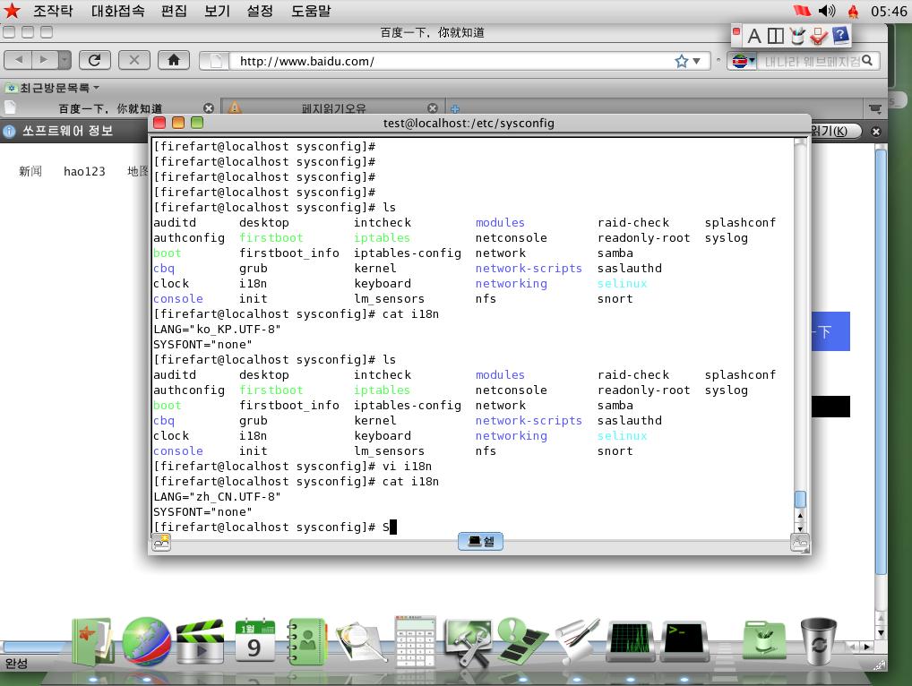Screen dimensions: 912x686
Task: Open the trash can in the dock
Action: point(818,641)
